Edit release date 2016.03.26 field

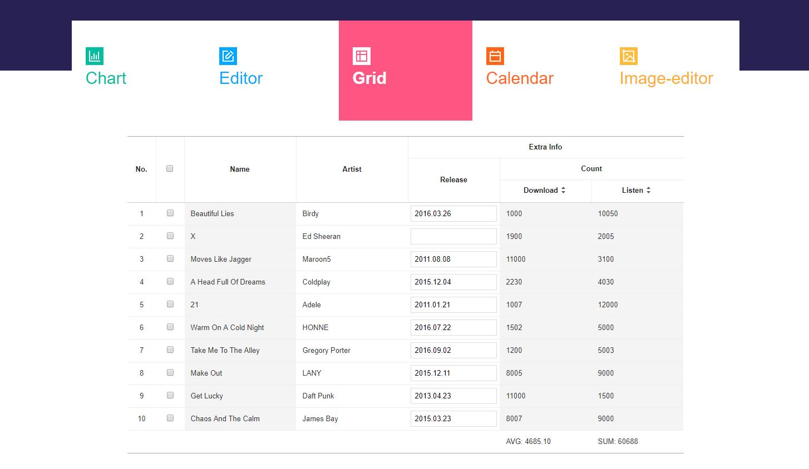coord(453,213)
